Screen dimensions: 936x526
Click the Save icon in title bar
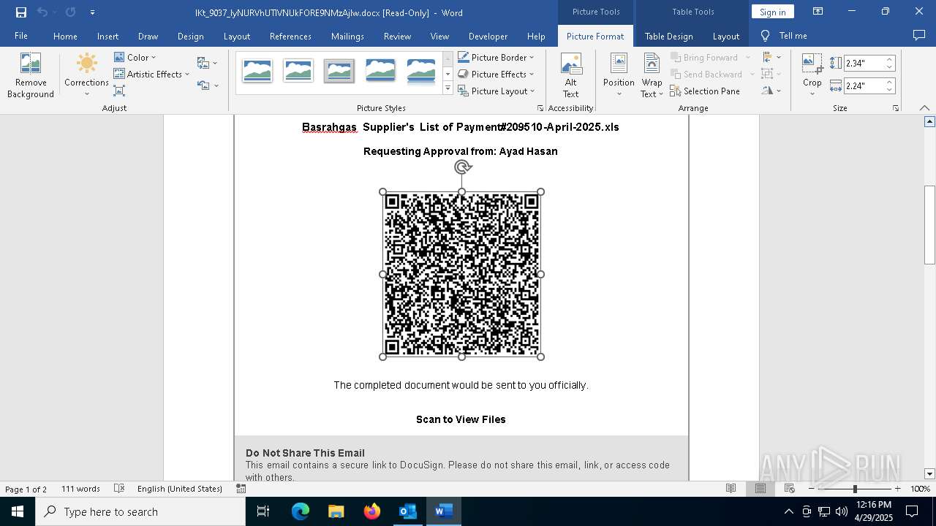(x=20, y=12)
